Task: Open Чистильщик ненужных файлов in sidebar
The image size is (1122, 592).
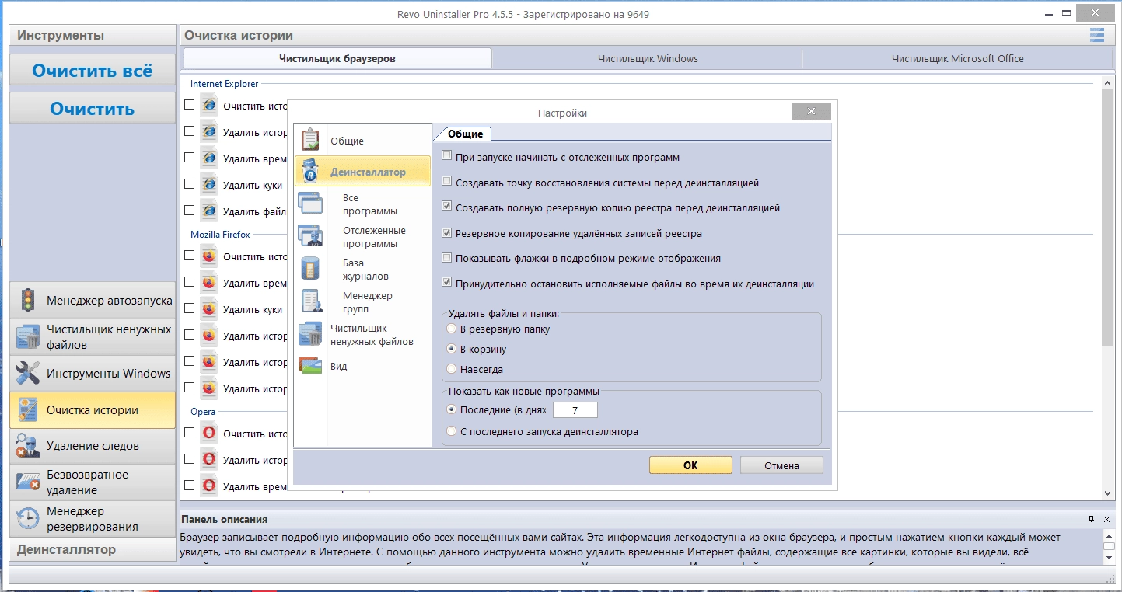Action: [x=93, y=336]
